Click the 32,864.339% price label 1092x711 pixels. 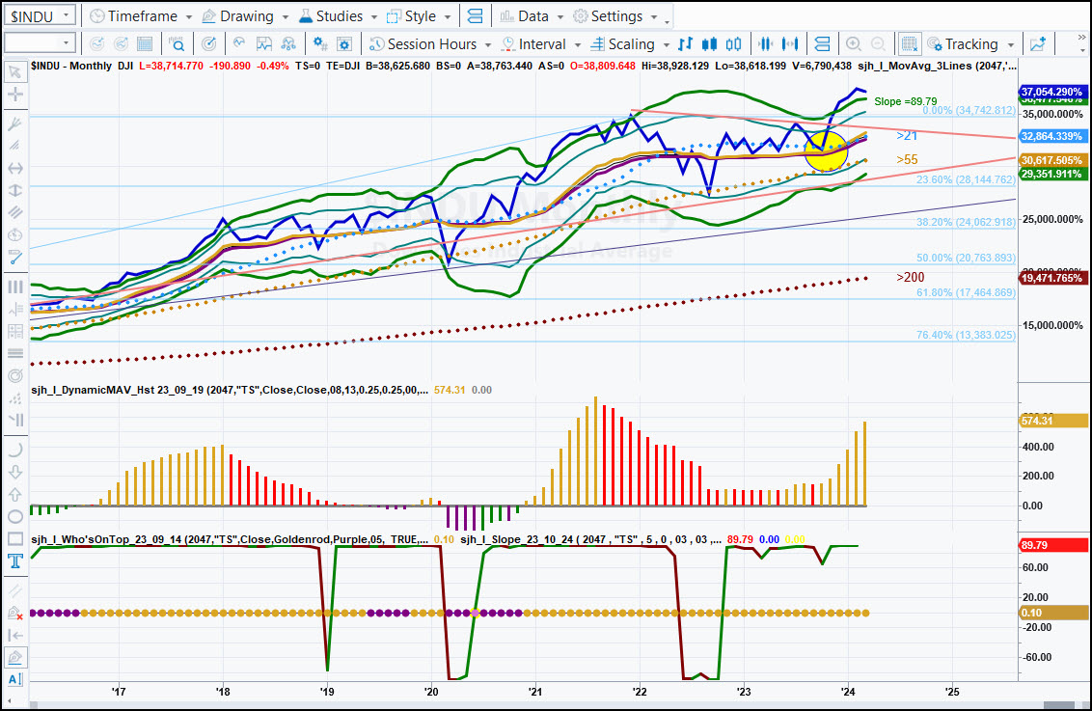[x=1051, y=136]
